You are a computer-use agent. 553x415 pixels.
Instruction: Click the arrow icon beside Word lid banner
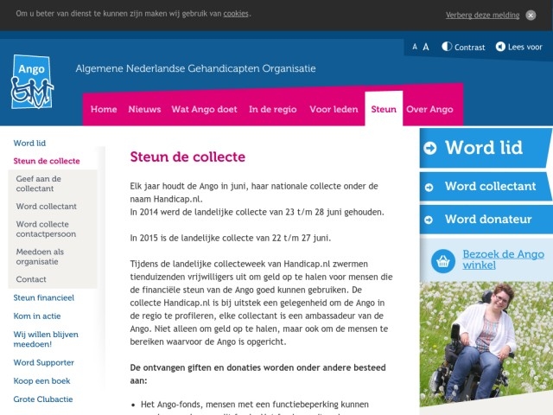[x=430, y=149]
